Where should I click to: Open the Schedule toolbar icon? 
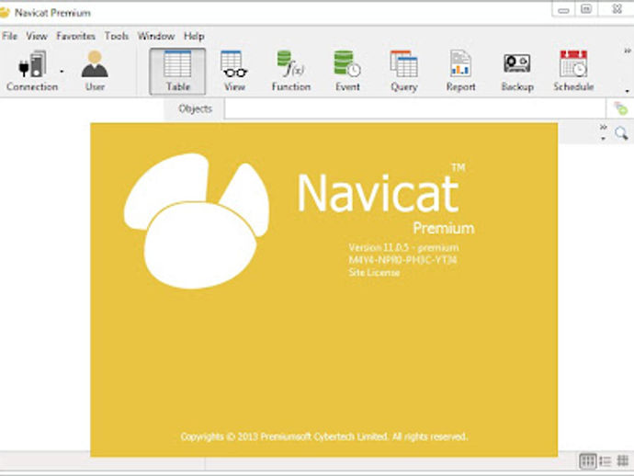click(x=573, y=71)
